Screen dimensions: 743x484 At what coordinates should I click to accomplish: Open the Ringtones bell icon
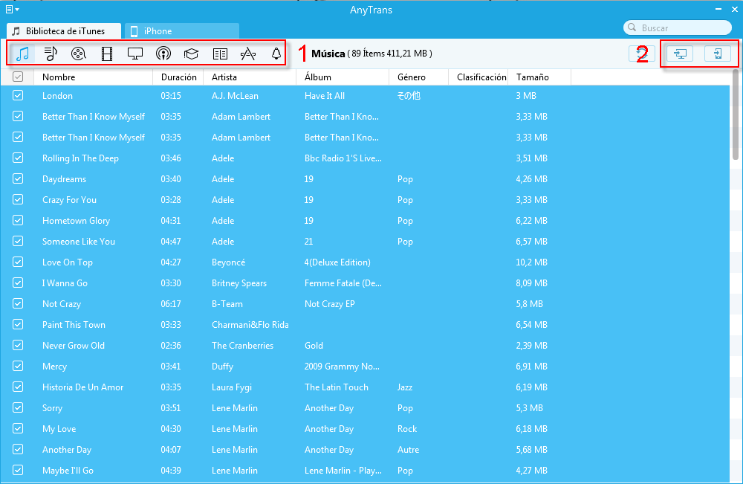276,54
